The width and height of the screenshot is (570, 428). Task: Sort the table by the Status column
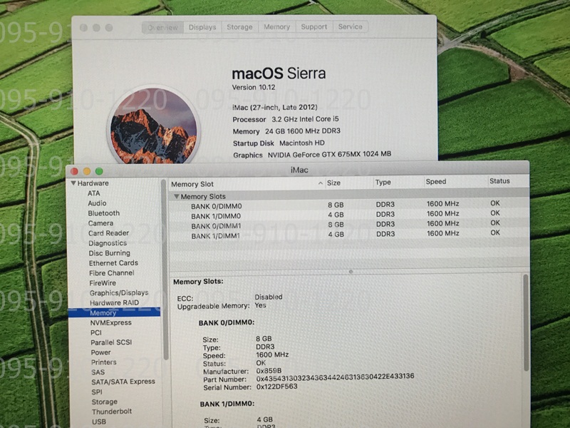click(499, 181)
